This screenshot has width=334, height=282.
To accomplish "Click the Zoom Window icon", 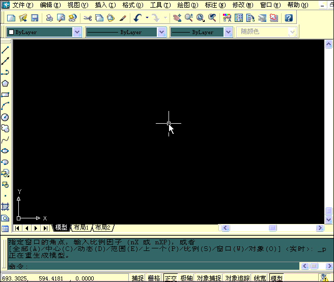I will (x=201, y=18).
